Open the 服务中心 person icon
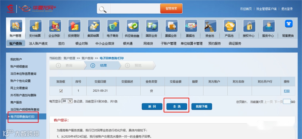Image resolution: width=302 pixels, height=139 pixels. (269, 26)
